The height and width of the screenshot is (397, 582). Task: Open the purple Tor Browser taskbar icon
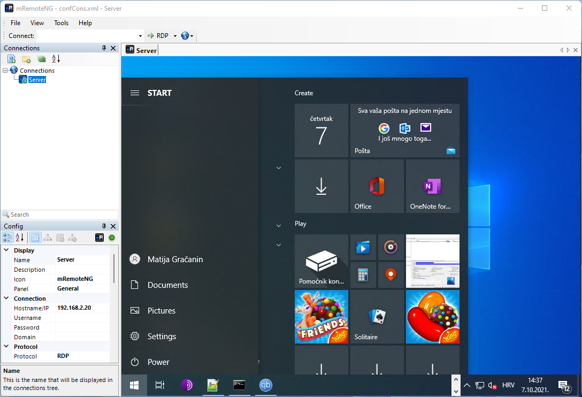coord(187,385)
